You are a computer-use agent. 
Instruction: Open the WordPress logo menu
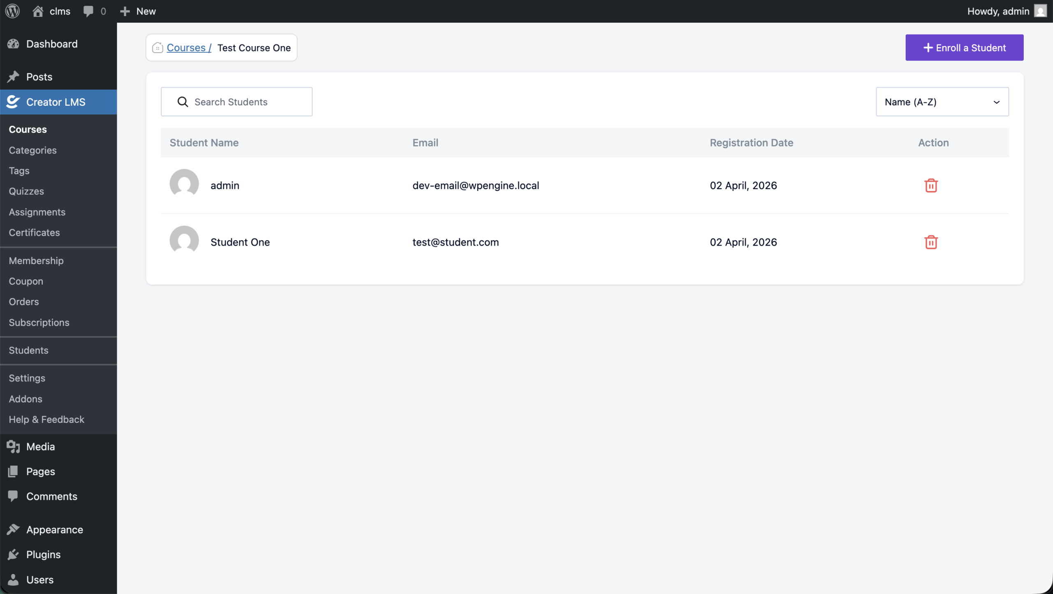tap(12, 11)
